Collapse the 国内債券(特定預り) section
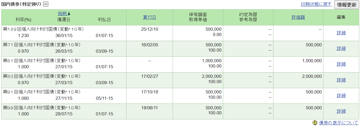 tap(46, 4)
